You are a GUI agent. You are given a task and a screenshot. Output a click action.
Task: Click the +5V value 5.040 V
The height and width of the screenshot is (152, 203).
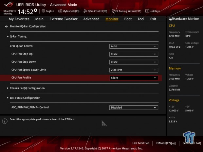pos(189,110)
